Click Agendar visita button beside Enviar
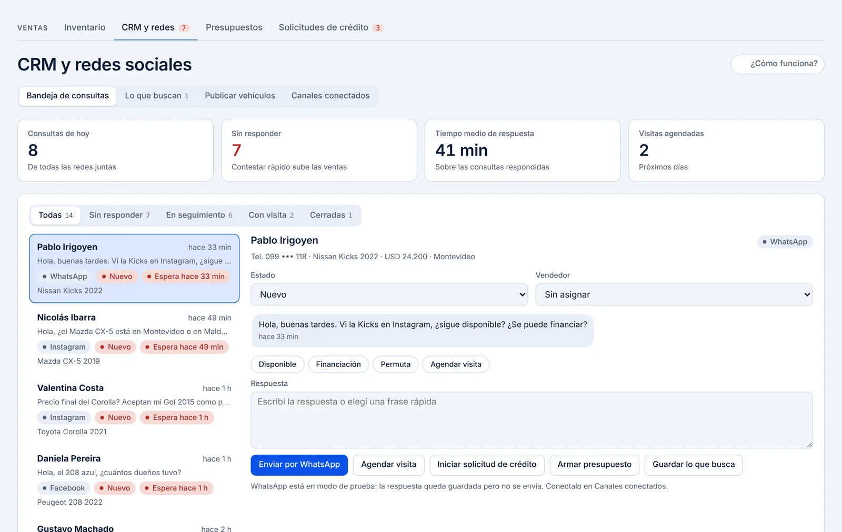The height and width of the screenshot is (532, 842). pyautogui.click(x=389, y=465)
